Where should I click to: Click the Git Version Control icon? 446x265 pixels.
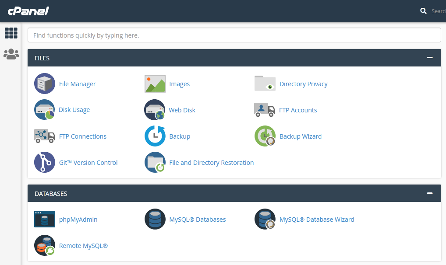coord(45,163)
